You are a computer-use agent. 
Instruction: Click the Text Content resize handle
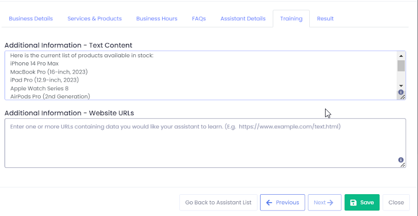(403, 97)
